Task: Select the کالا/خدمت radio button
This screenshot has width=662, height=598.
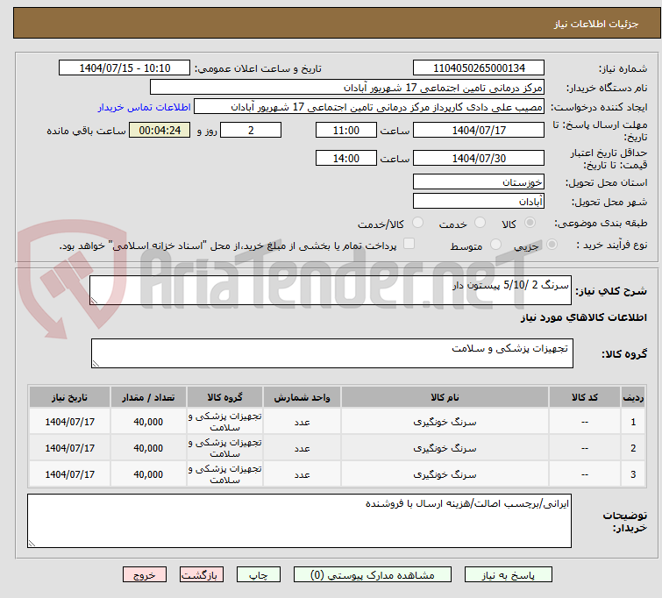Action: point(417,223)
